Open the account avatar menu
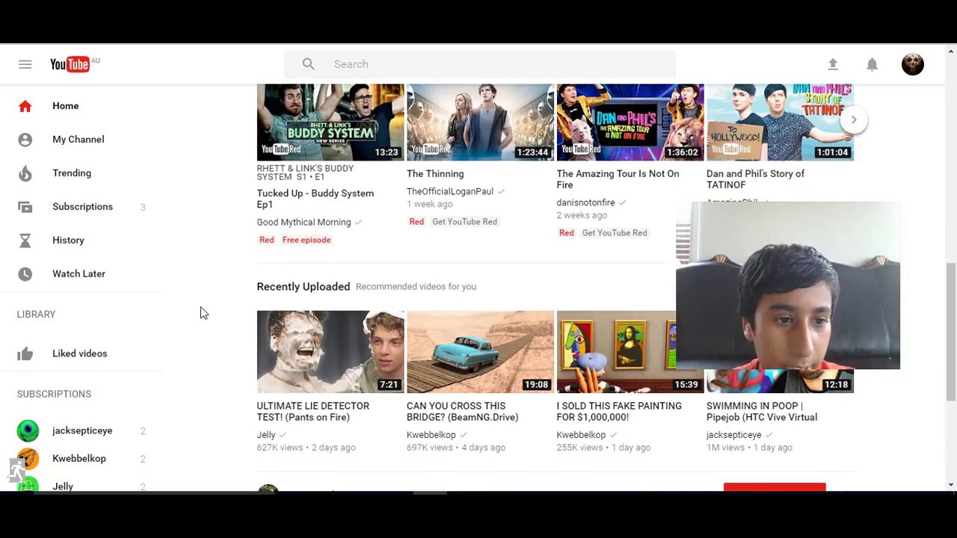The width and height of the screenshot is (957, 538). (912, 64)
